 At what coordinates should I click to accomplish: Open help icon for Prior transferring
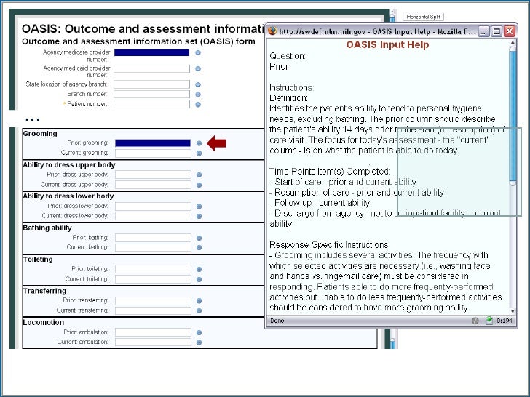point(199,301)
